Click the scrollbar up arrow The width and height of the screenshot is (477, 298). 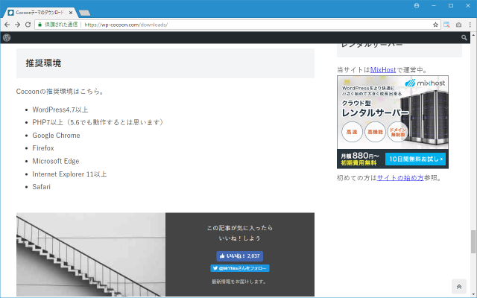473,35
